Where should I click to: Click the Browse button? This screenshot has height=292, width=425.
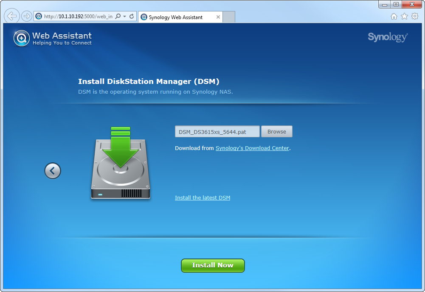[x=277, y=131]
